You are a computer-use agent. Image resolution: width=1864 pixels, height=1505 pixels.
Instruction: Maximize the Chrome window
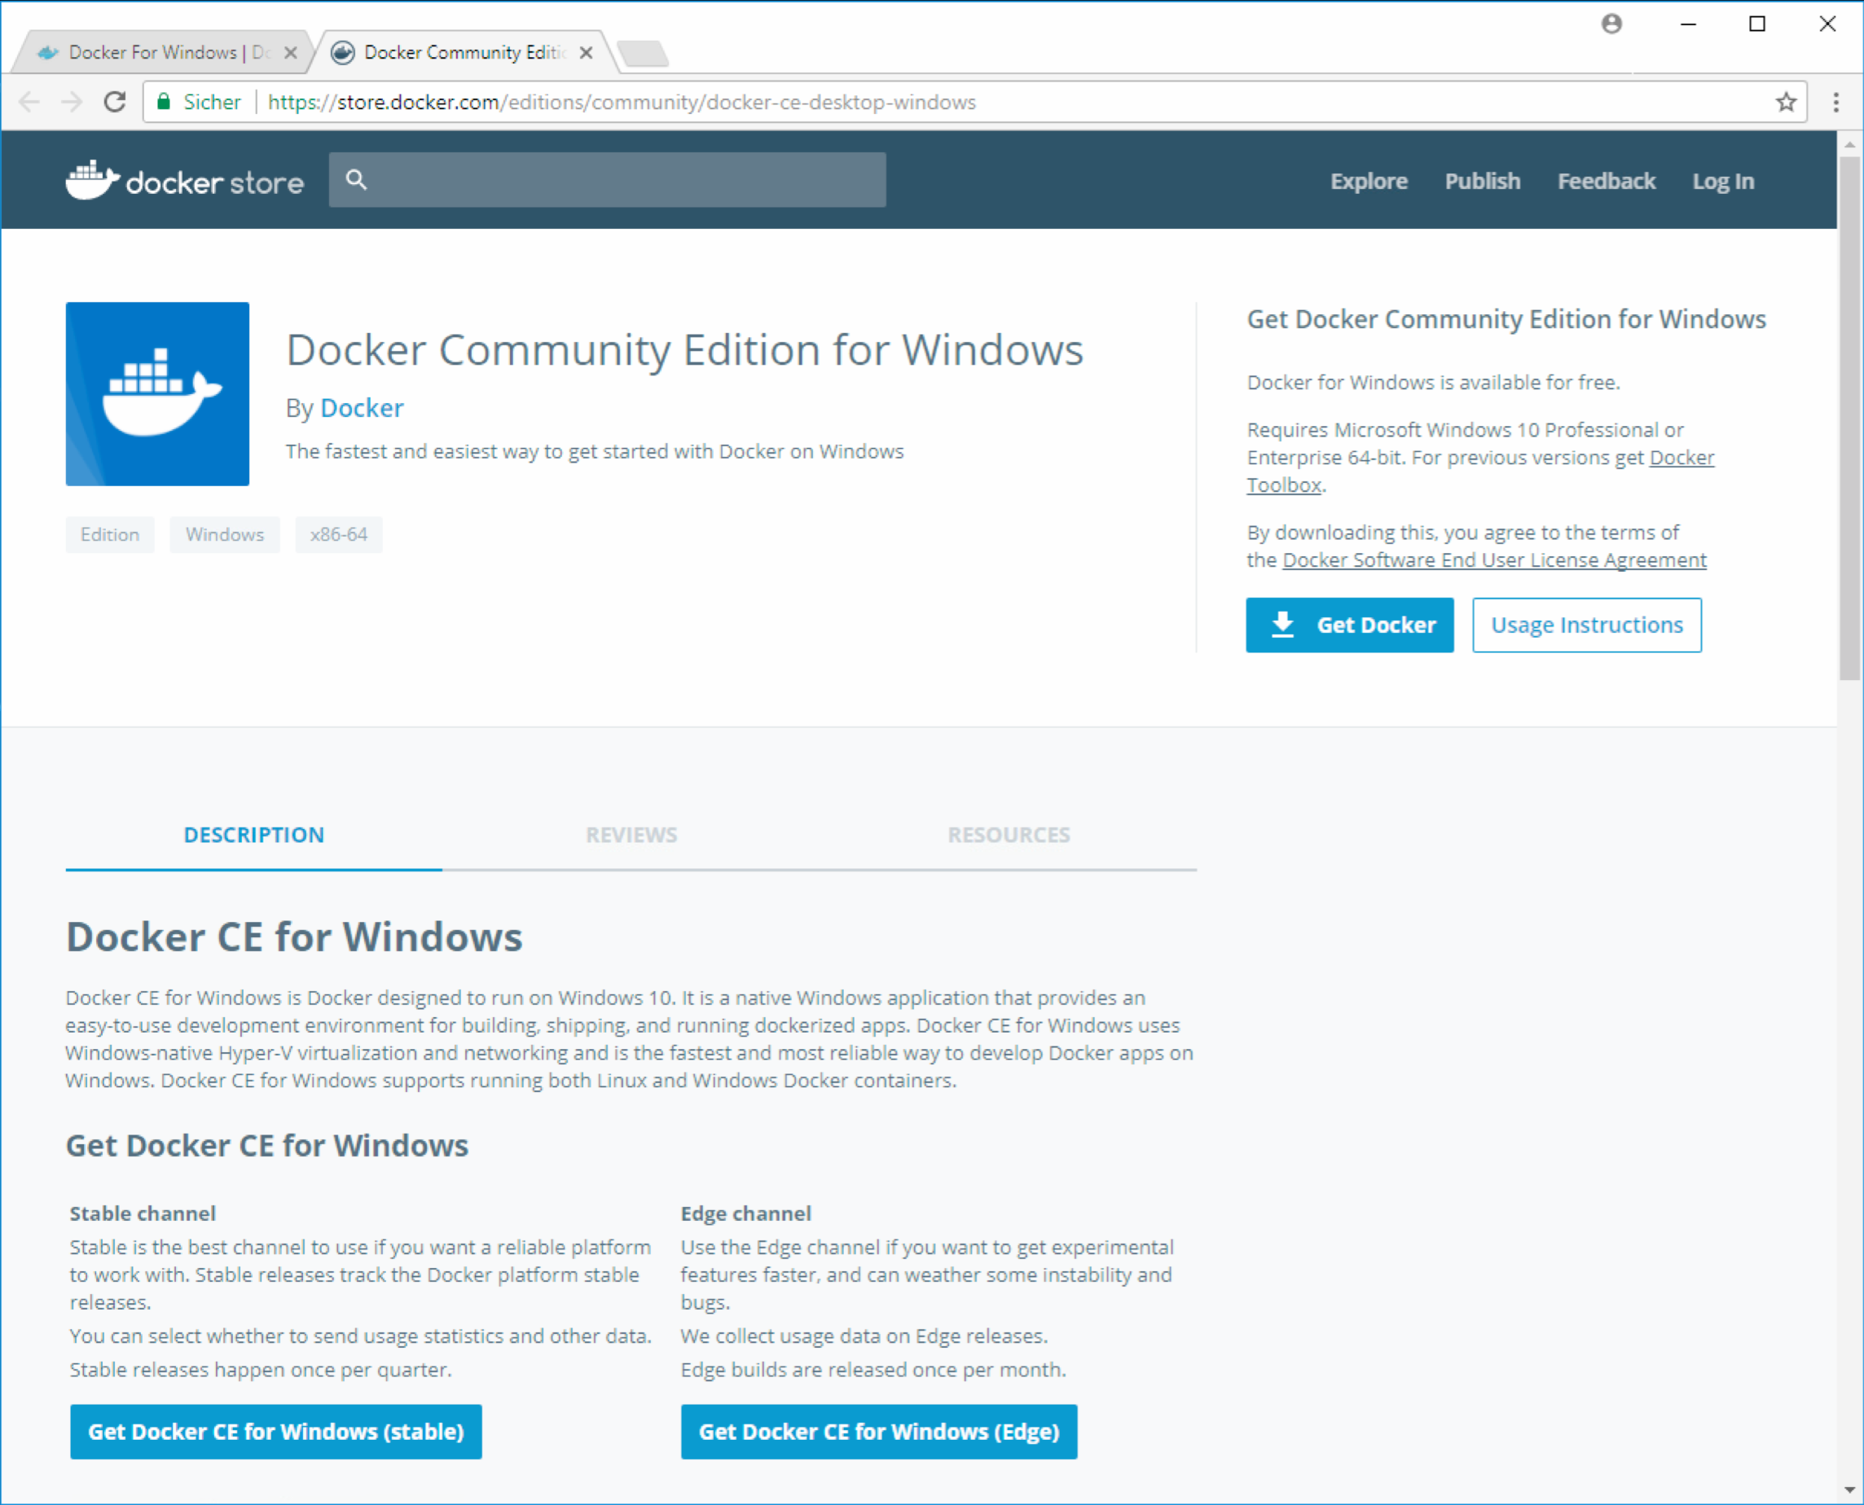tap(1757, 24)
